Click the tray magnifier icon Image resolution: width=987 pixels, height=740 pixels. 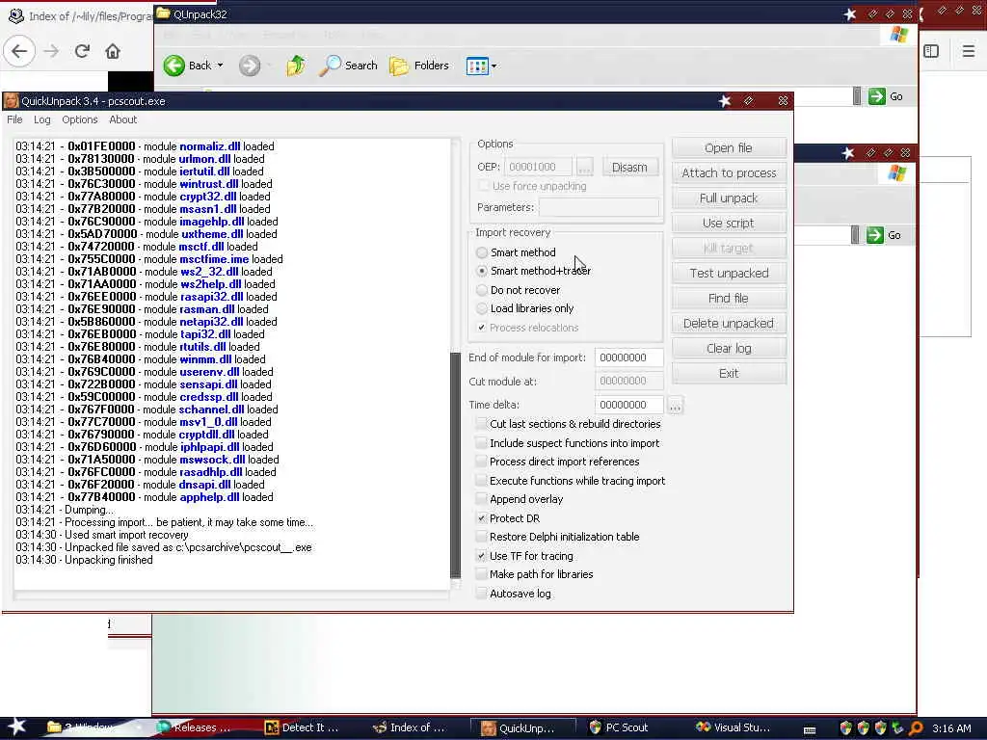pyautogui.click(x=916, y=728)
